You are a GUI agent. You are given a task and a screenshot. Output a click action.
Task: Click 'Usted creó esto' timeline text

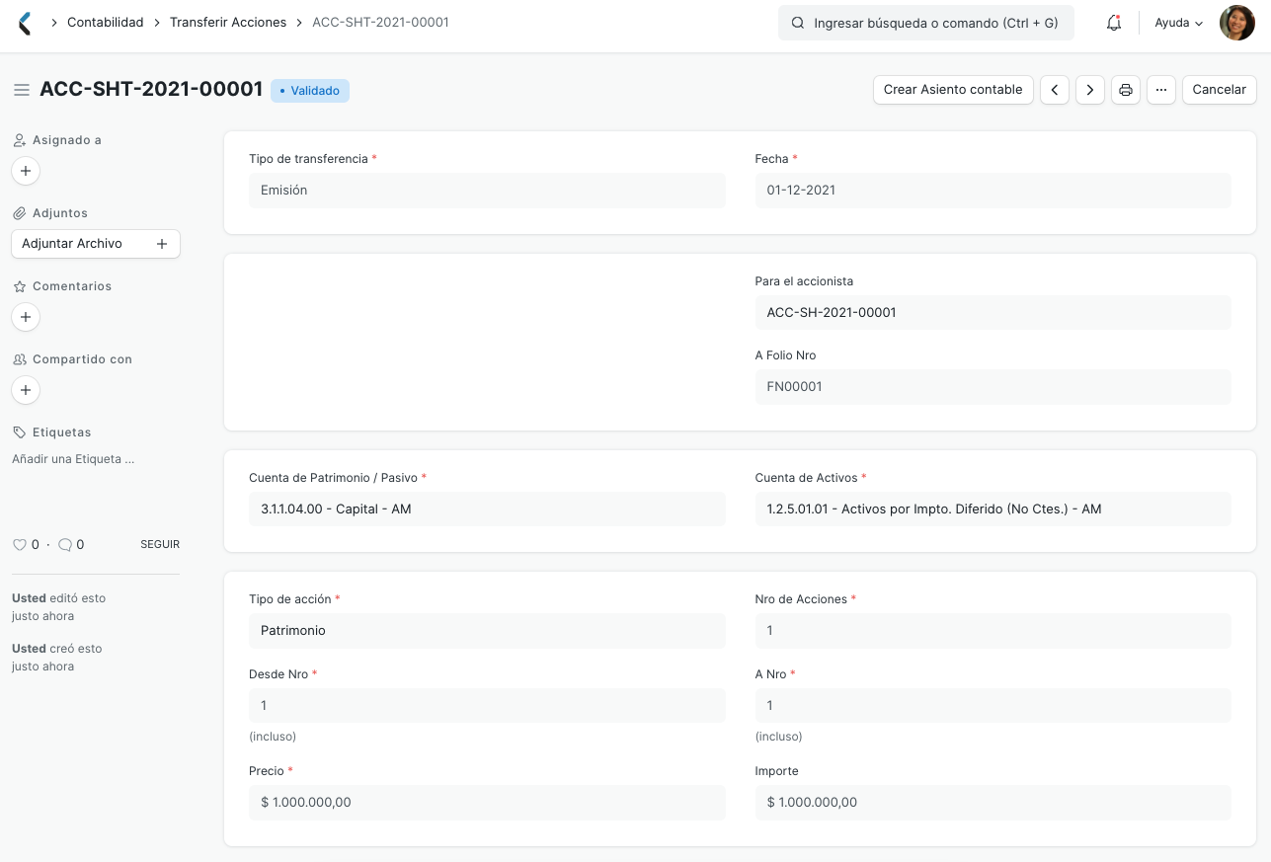tap(56, 649)
